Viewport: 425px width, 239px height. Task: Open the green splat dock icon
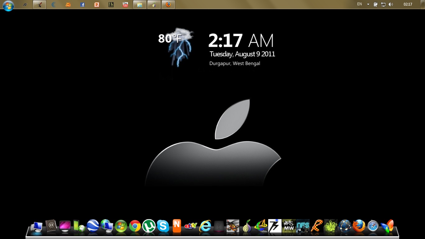331,226
